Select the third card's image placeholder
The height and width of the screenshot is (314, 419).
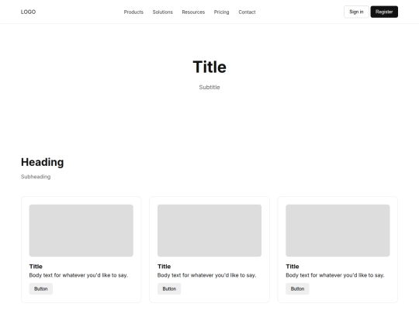[338, 230]
